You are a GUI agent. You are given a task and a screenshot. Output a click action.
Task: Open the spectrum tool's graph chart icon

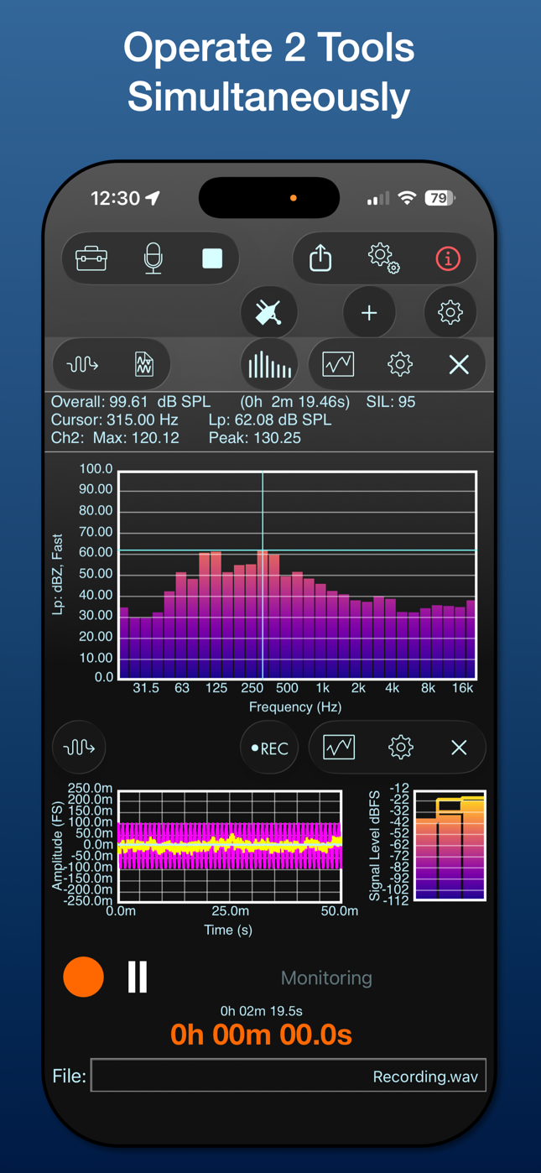click(338, 364)
